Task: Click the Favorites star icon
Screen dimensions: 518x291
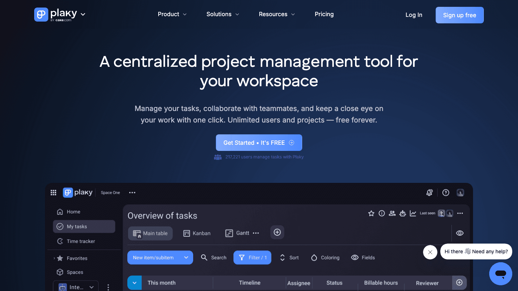Action: click(x=60, y=258)
